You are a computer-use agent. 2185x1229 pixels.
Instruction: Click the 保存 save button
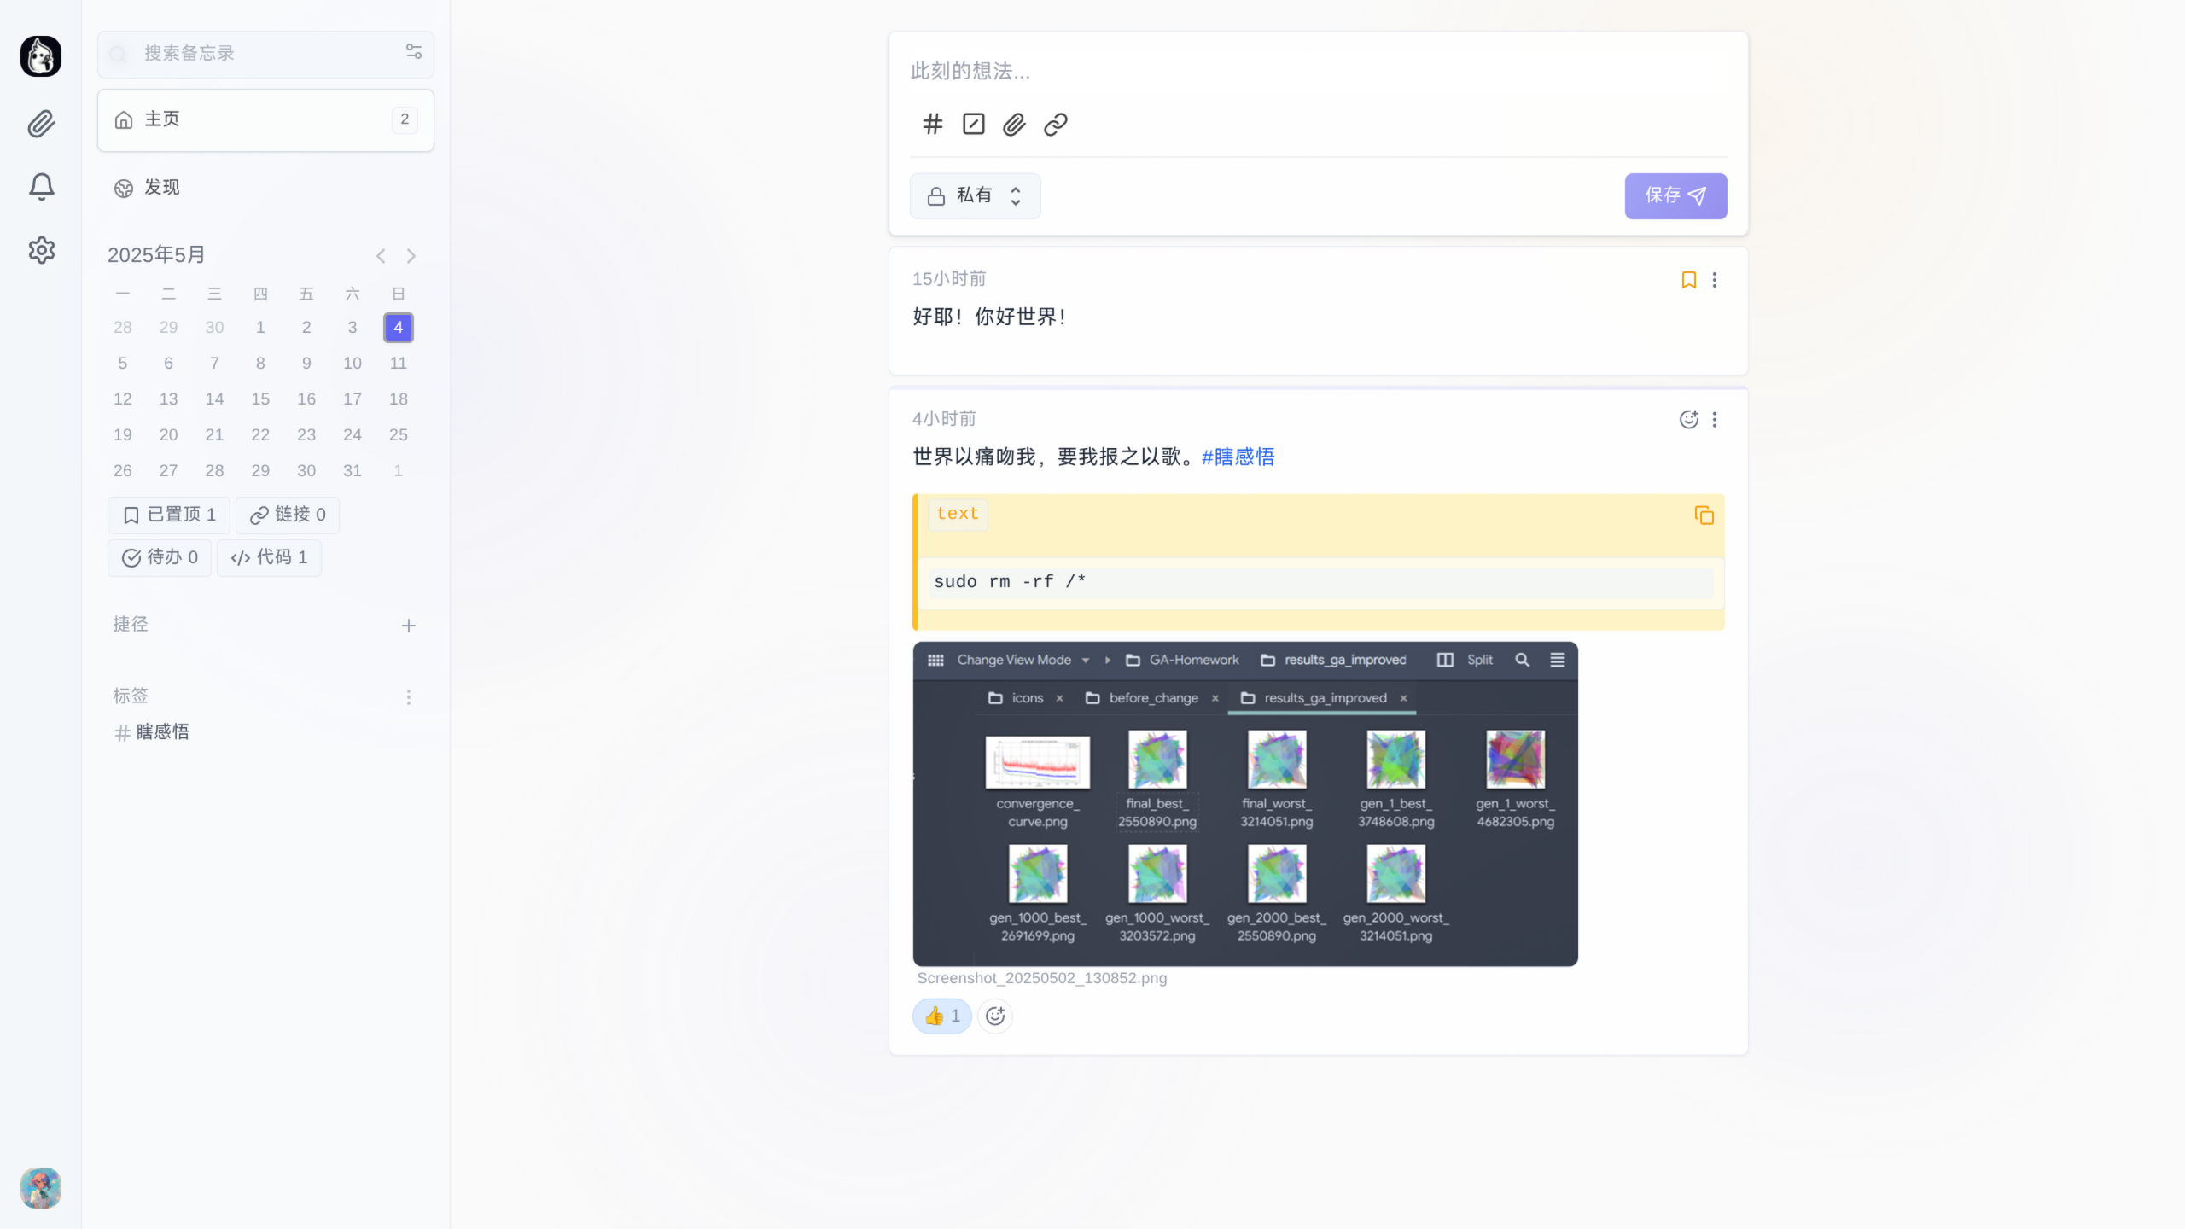[x=1675, y=196]
